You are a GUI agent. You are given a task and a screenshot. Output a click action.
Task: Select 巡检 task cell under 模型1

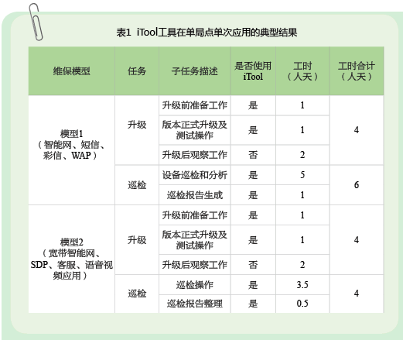(x=137, y=185)
